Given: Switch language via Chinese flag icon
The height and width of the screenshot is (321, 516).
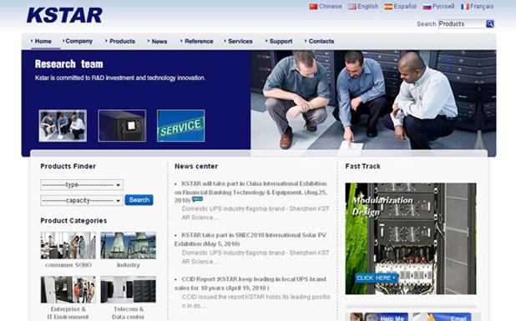Looking at the screenshot, I should 313,7.
